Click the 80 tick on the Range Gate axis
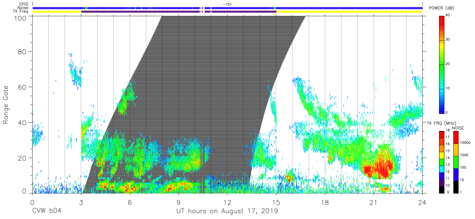 tap(22, 51)
